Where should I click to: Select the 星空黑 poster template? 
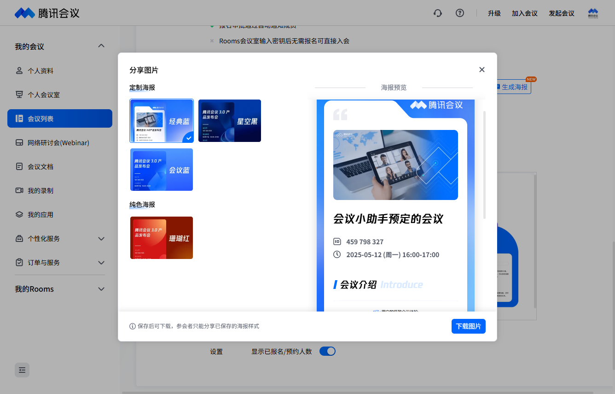230,121
